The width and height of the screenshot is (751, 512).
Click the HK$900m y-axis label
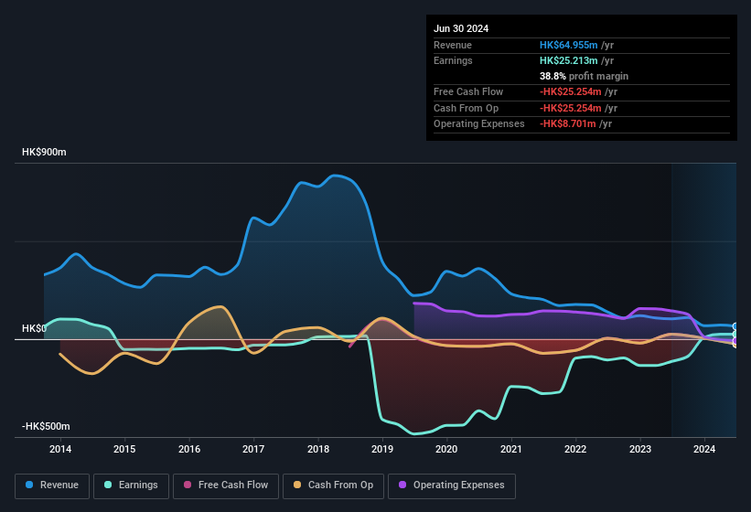click(x=44, y=152)
